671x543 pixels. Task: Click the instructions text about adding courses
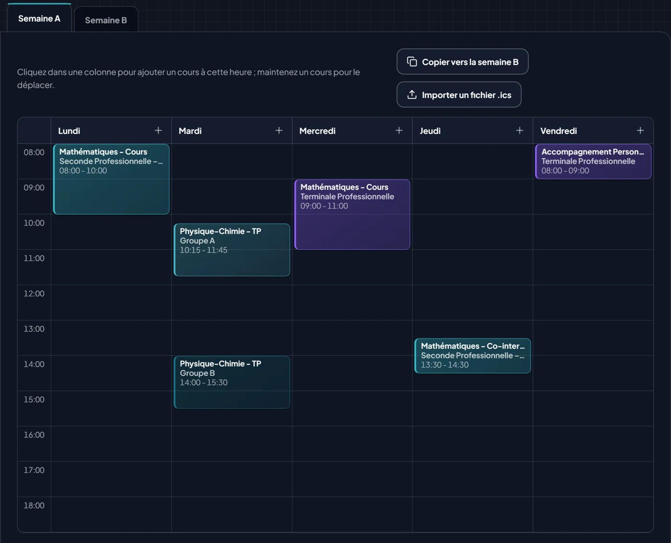[188, 78]
